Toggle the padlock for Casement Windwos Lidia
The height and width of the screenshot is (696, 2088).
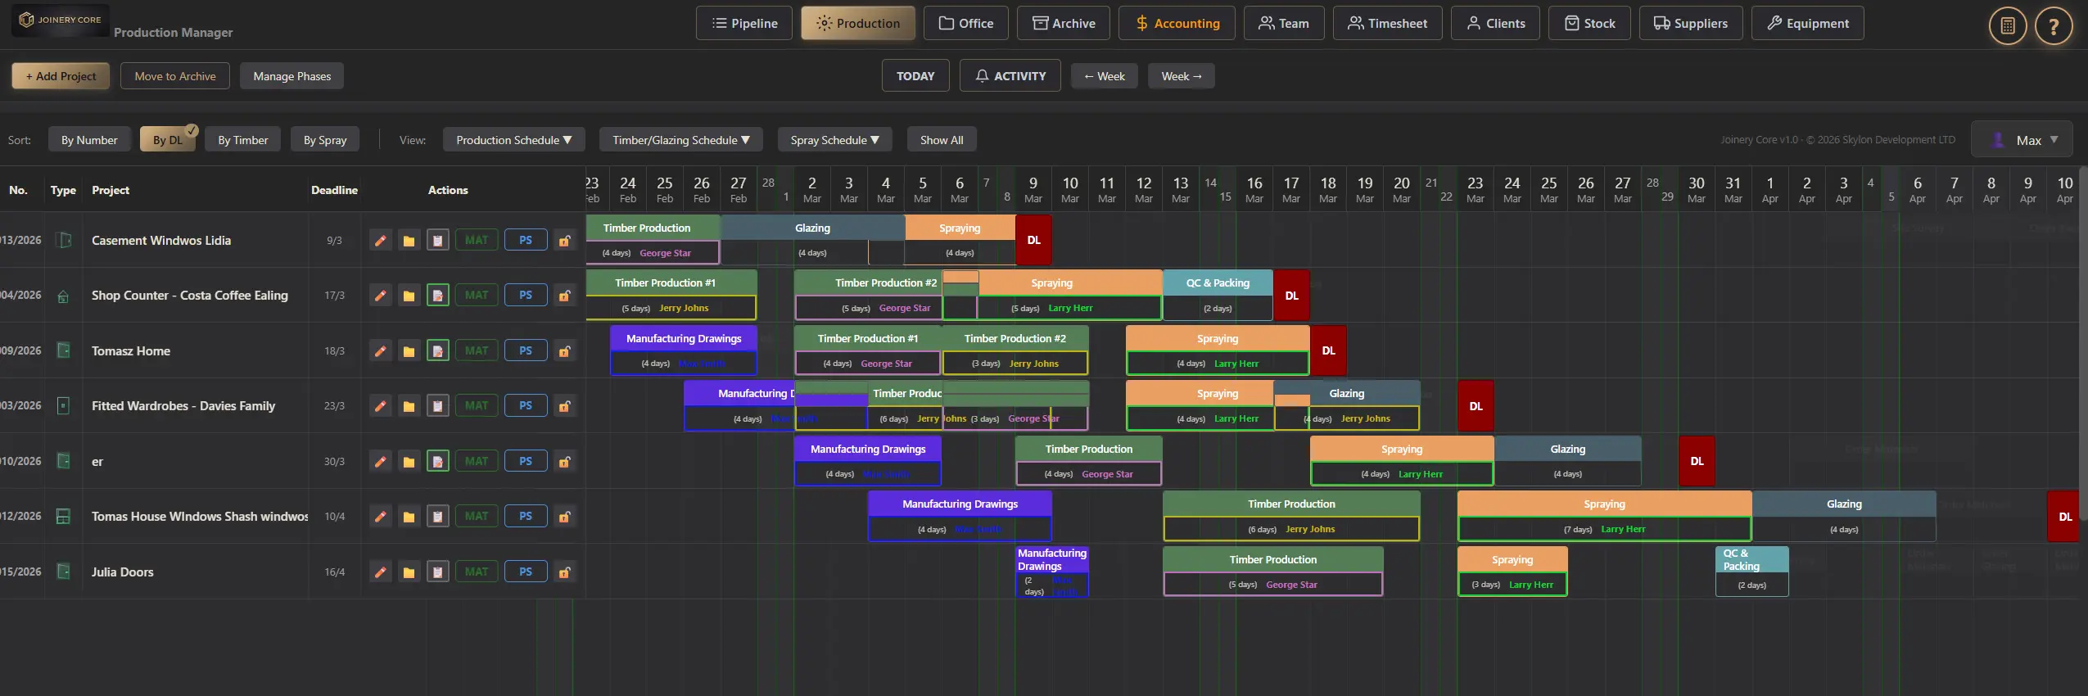click(x=564, y=241)
